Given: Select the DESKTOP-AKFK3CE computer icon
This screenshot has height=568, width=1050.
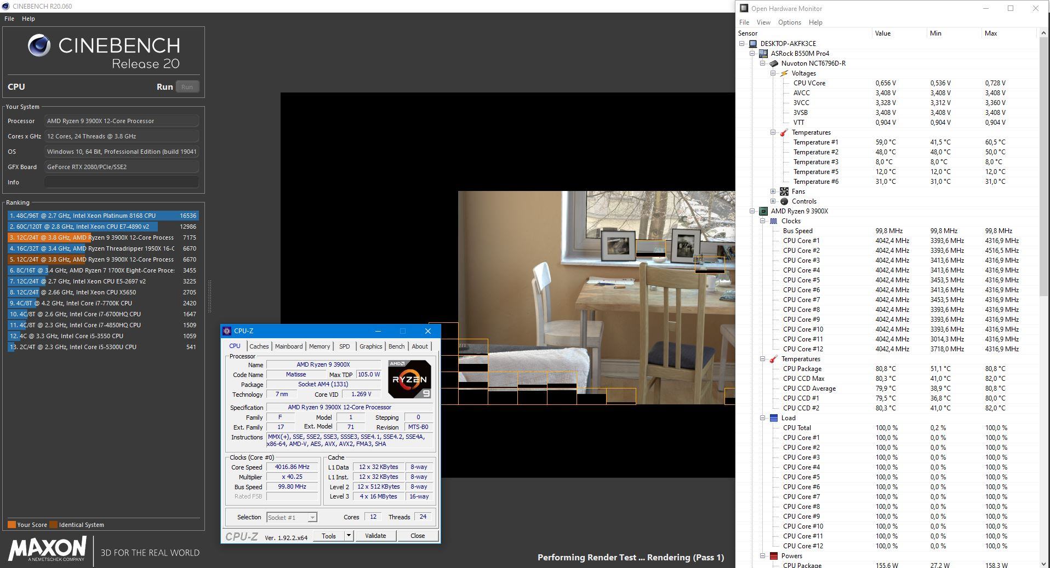Looking at the screenshot, I should click(754, 44).
